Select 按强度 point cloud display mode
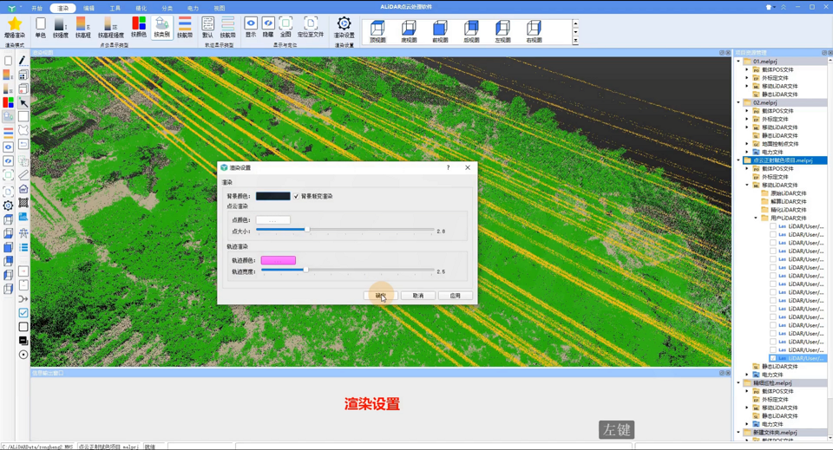This screenshot has height=450, width=833. pos(60,25)
